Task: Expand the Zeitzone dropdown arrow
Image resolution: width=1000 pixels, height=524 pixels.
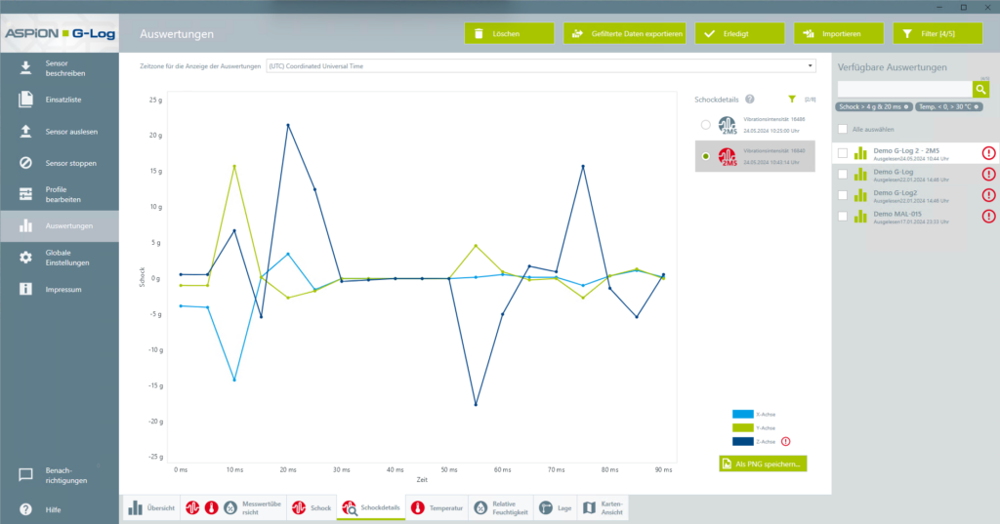Action: (810, 65)
